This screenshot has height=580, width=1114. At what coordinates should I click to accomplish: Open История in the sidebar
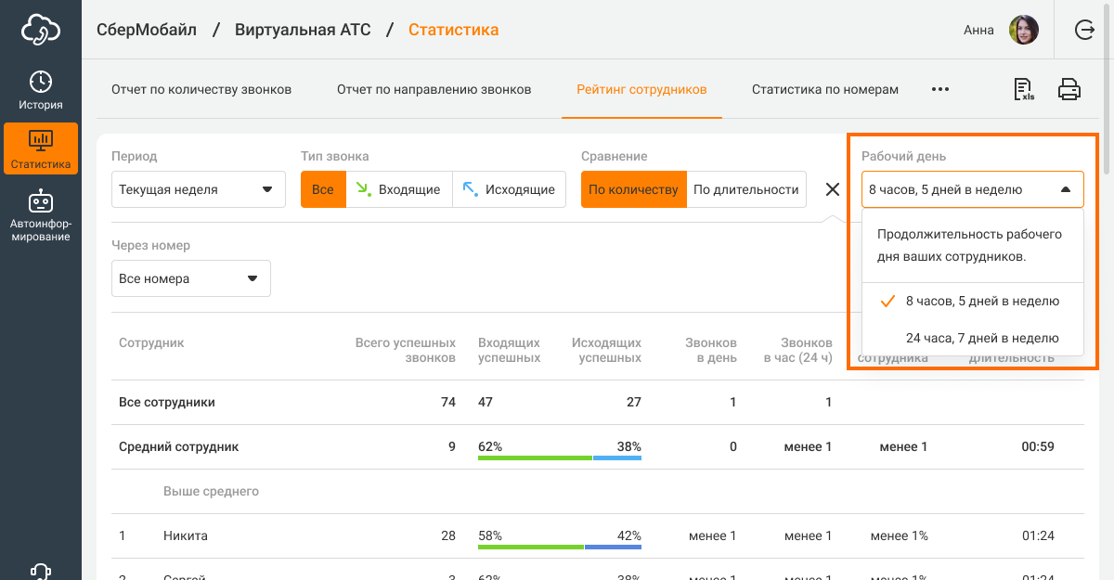pos(41,90)
